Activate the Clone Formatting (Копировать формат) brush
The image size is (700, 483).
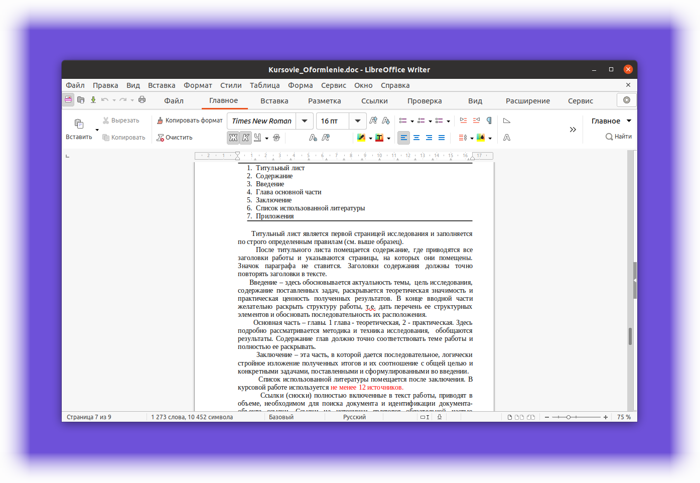(x=190, y=120)
